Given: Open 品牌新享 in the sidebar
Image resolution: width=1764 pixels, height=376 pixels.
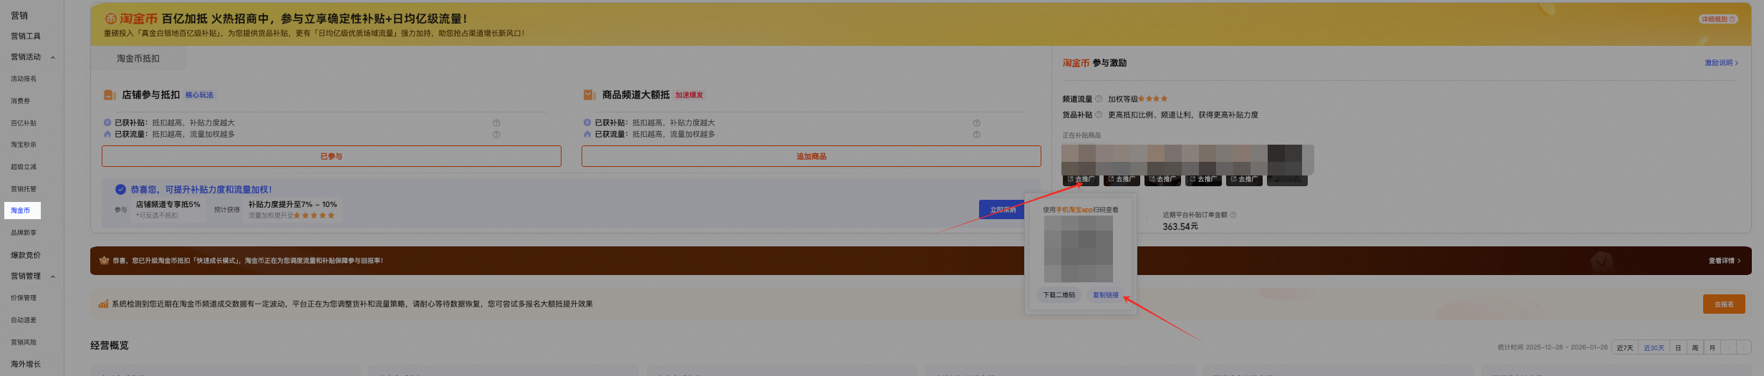Looking at the screenshot, I should (x=24, y=233).
